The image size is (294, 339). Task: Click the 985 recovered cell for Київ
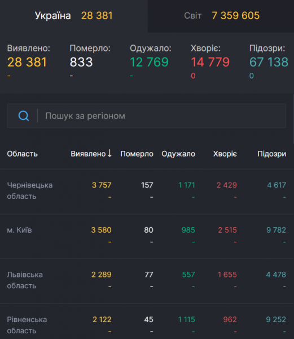[188, 230]
